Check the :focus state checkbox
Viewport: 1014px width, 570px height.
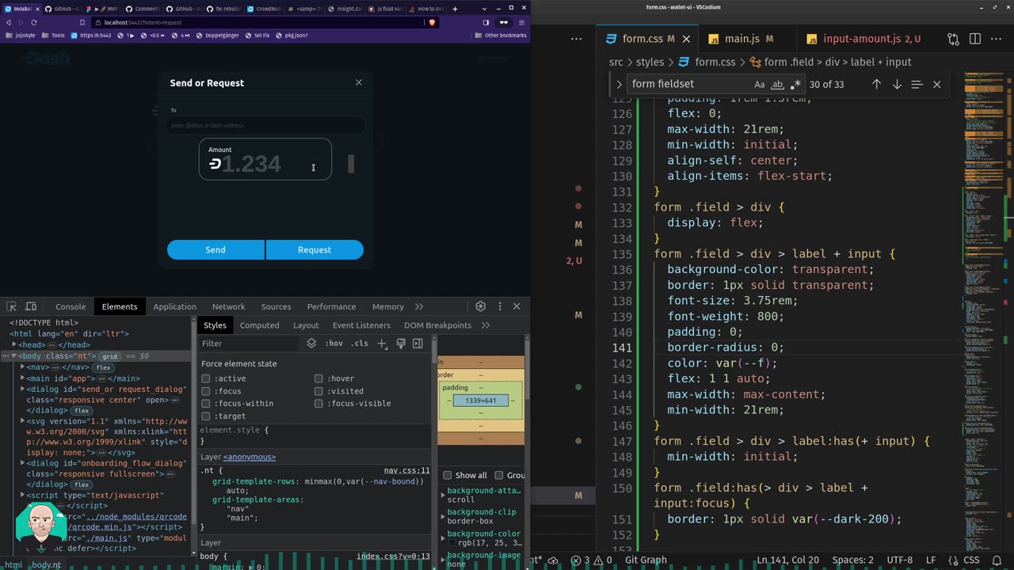tap(206, 391)
